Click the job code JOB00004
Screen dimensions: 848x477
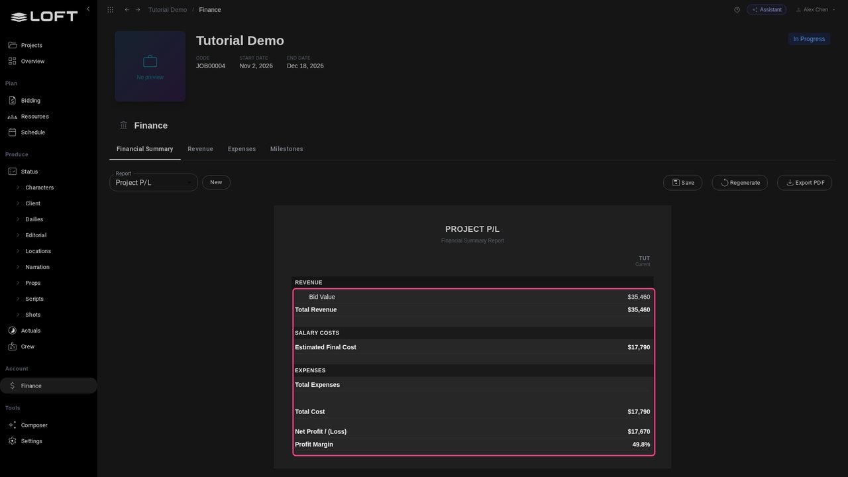(x=211, y=66)
